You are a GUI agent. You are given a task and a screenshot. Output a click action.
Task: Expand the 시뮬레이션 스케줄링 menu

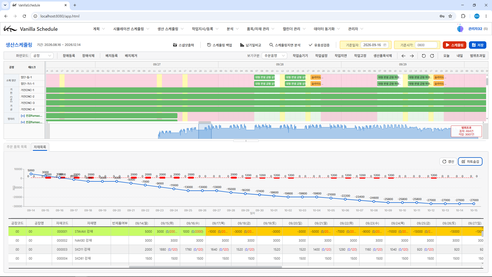click(131, 29)
